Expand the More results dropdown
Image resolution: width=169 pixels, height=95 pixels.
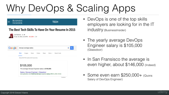(x=50, y=53)
